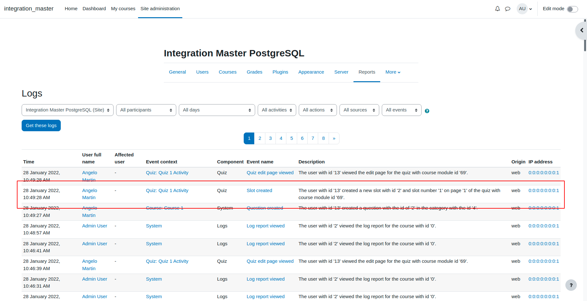Switch to the Courses tab
The width and height of the screenshot is (587, 301).
coord(227,72)
